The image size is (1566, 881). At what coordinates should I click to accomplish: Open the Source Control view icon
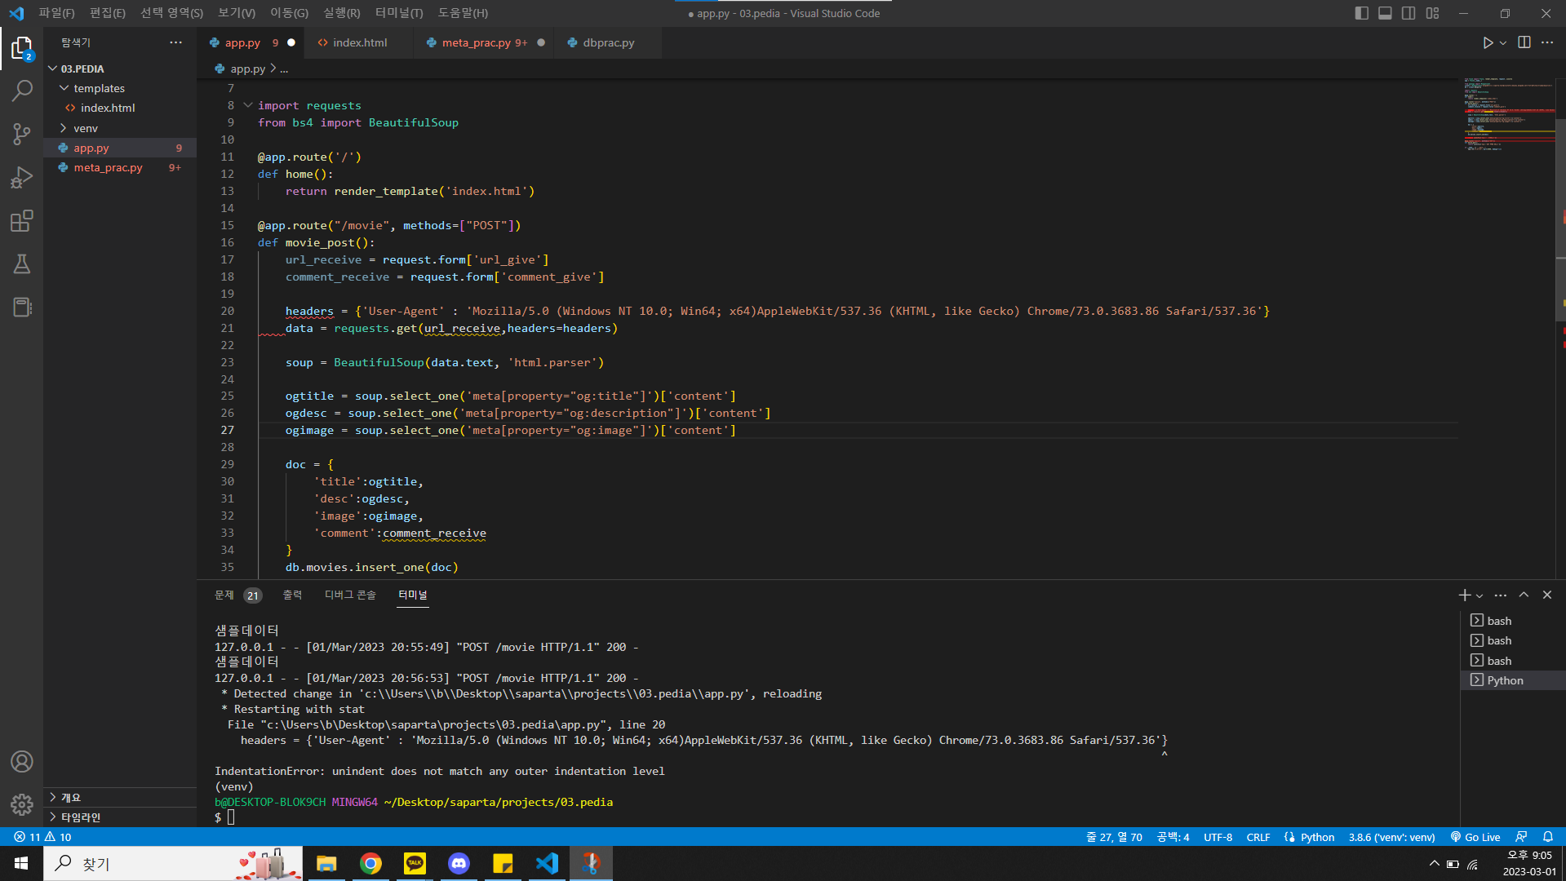click(22, 134)
